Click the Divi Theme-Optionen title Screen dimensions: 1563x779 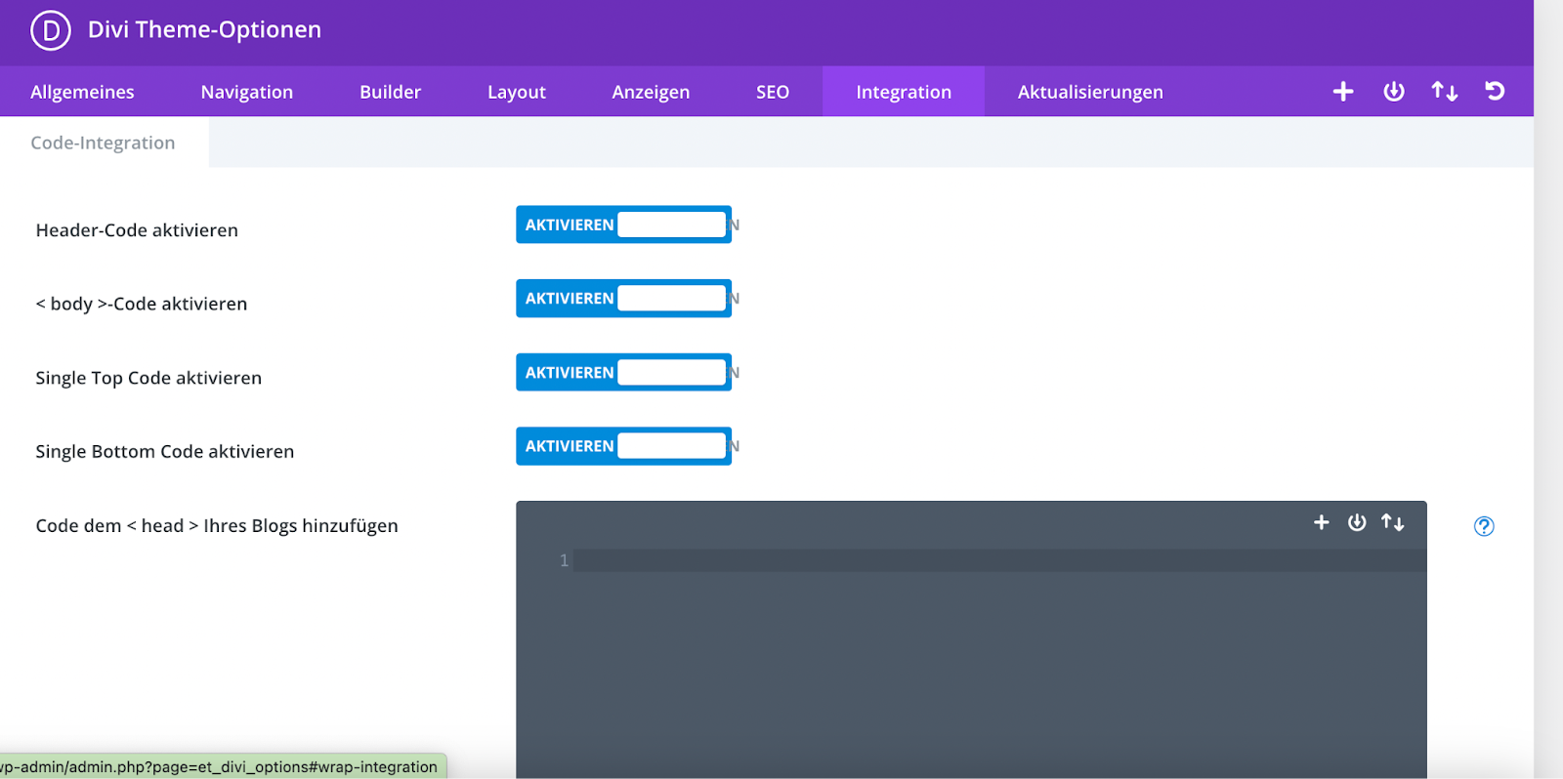(204, 29)
